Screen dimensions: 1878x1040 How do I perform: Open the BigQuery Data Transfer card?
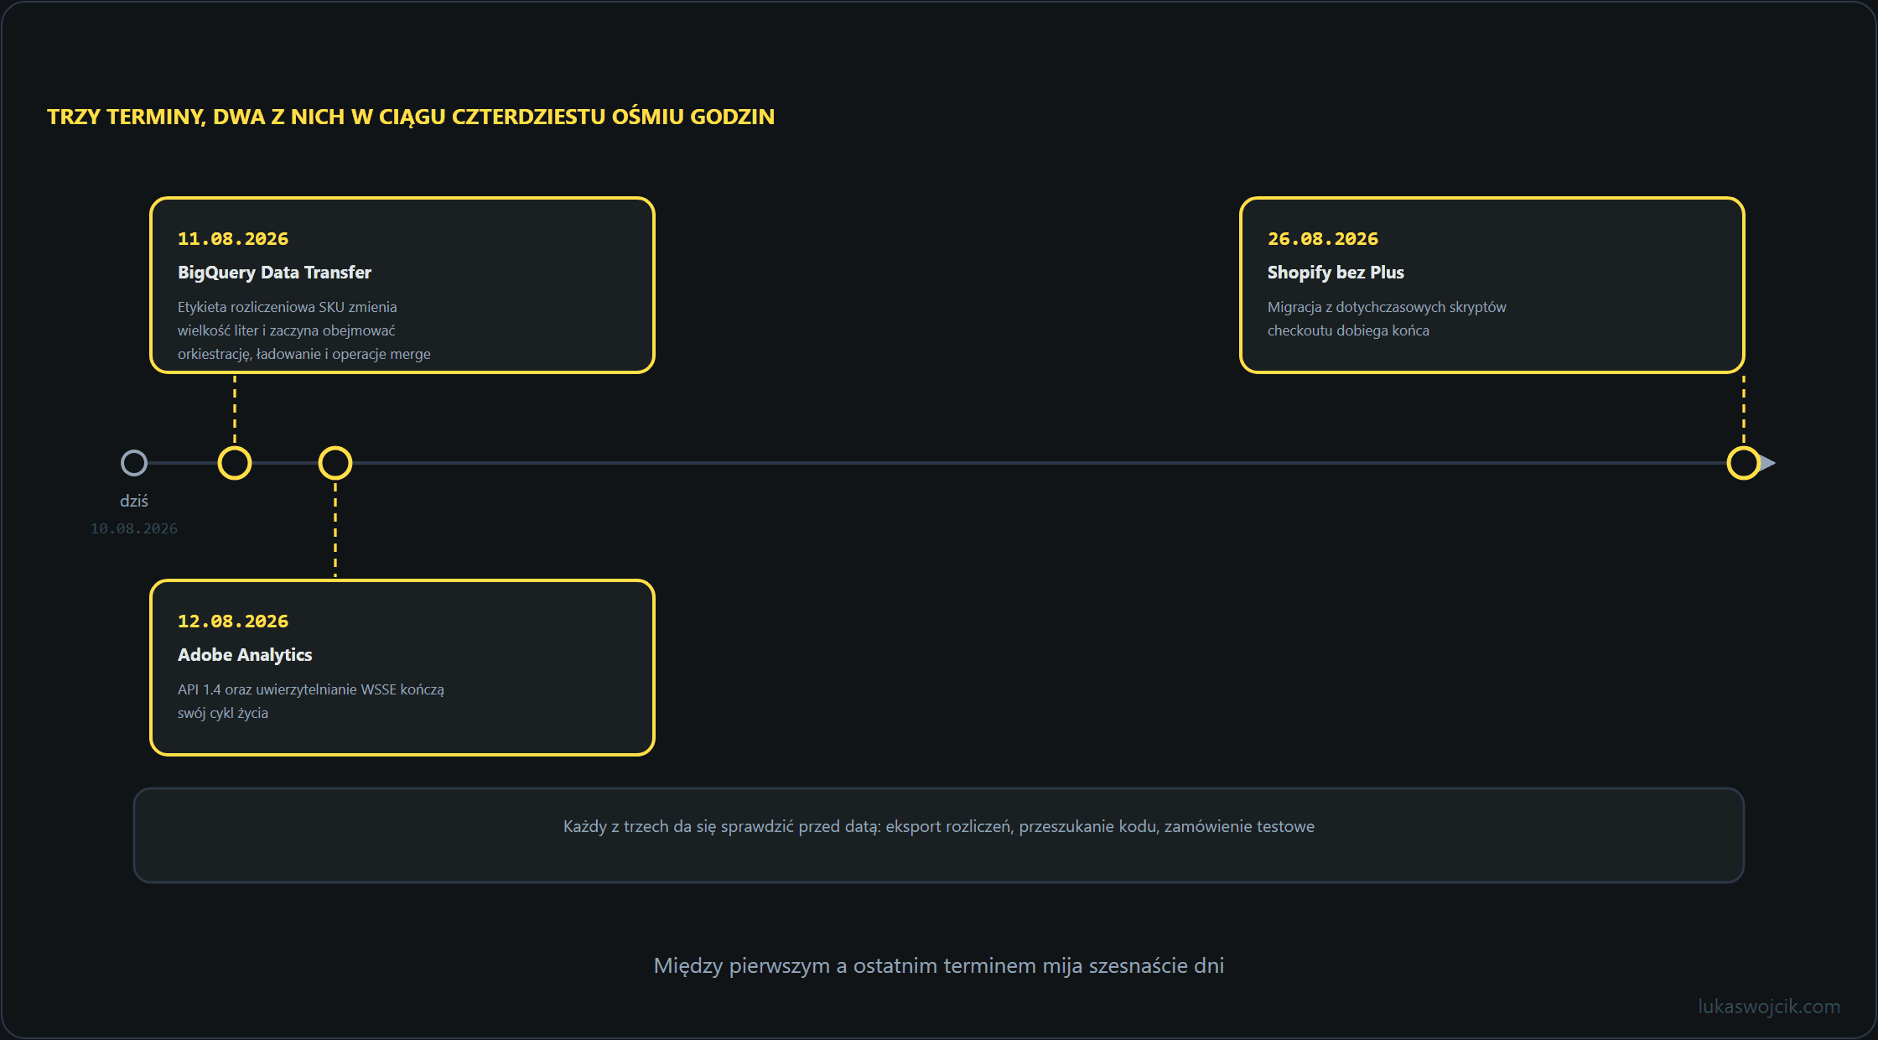(402, 285)
